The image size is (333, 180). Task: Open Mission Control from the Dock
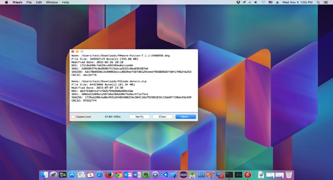(x=63, y=175)
